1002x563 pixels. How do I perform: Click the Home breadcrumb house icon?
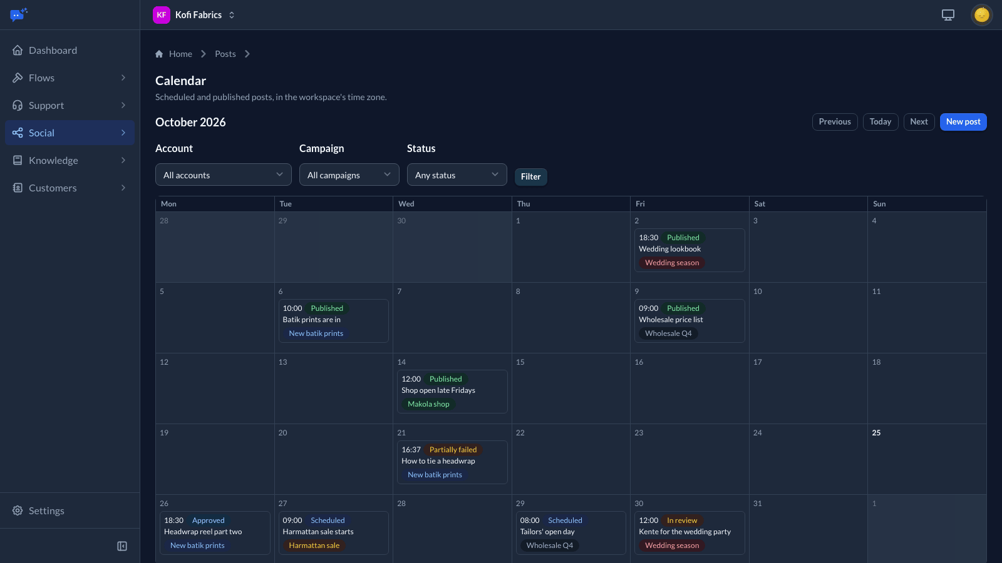[159, 54]
